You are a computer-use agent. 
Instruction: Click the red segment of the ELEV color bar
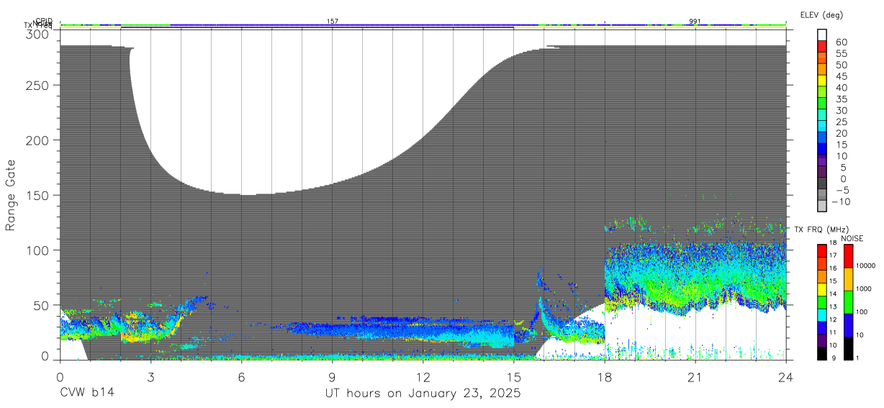coord(822,46)
